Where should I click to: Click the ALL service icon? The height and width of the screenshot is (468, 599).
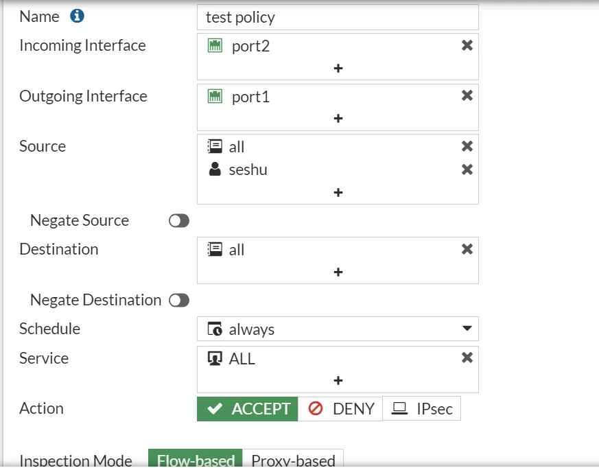[x=215, y=358]
